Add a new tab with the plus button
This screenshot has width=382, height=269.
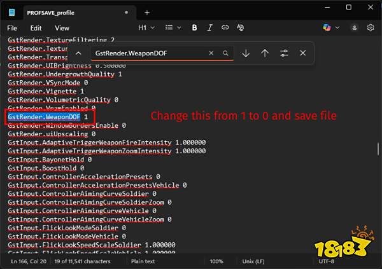(147, 11)
